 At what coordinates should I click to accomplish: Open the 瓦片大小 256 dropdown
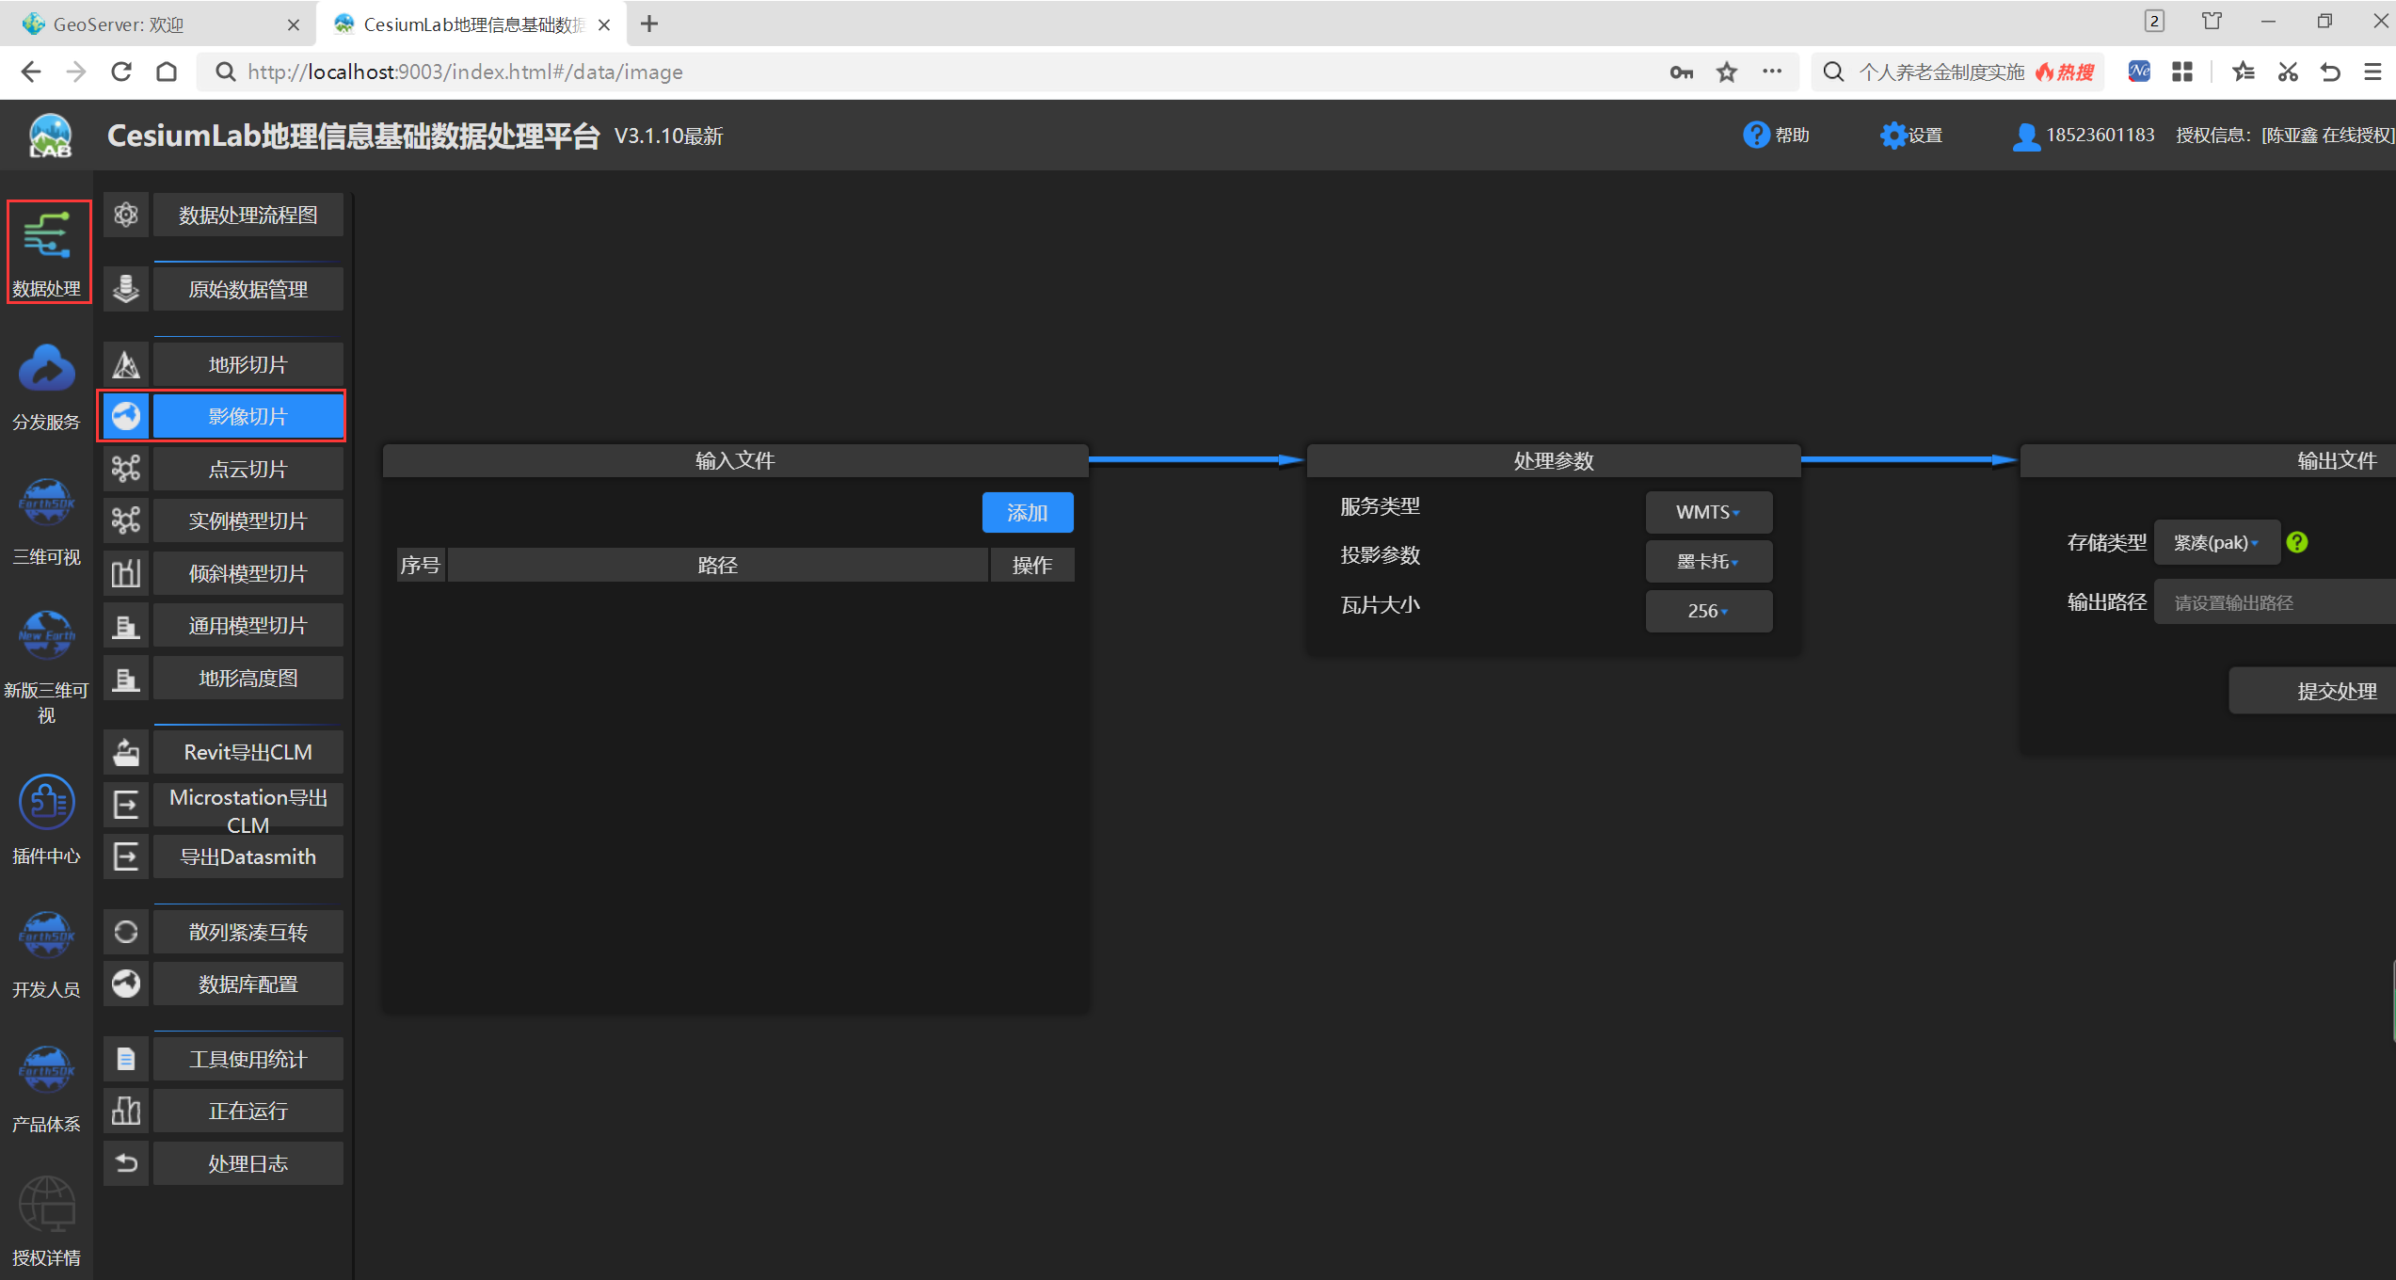point(1708,611)
